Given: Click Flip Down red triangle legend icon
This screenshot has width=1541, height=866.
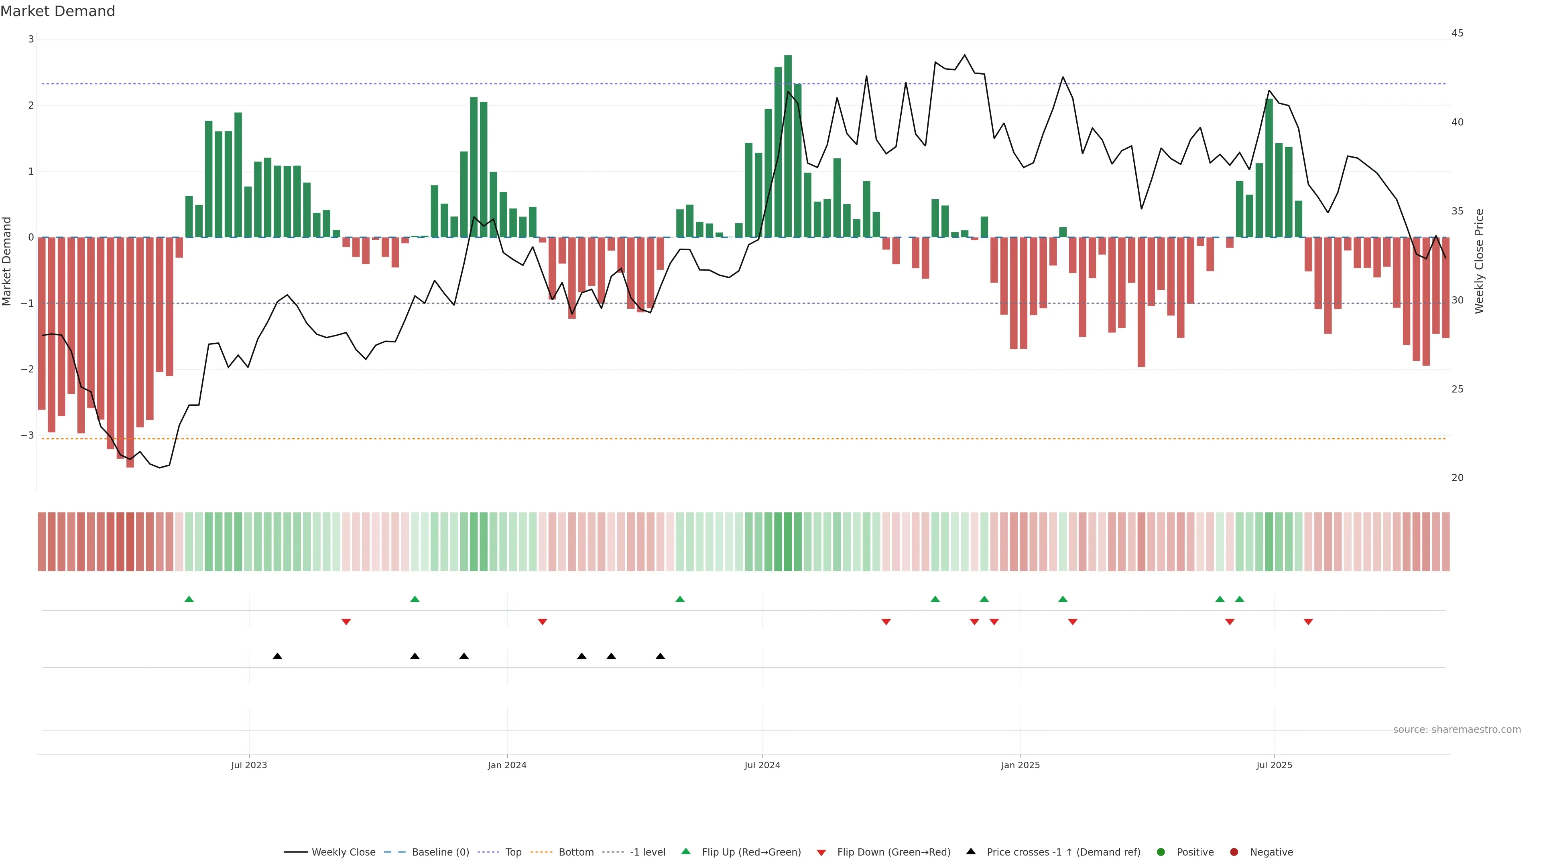Looking at the screenshot, I should click(821, 852).
